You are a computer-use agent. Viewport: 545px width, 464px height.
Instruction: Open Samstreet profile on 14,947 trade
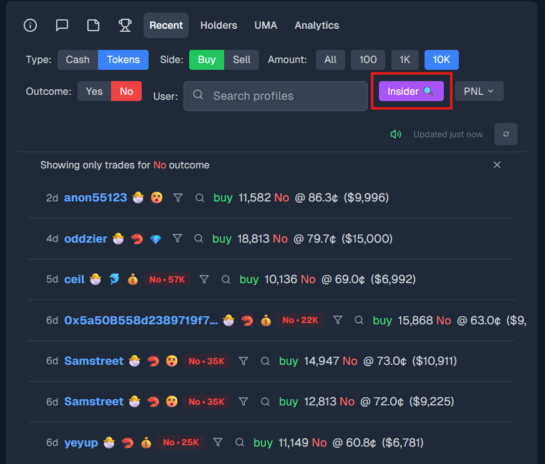pyautogui.click(x=94, y=361)
